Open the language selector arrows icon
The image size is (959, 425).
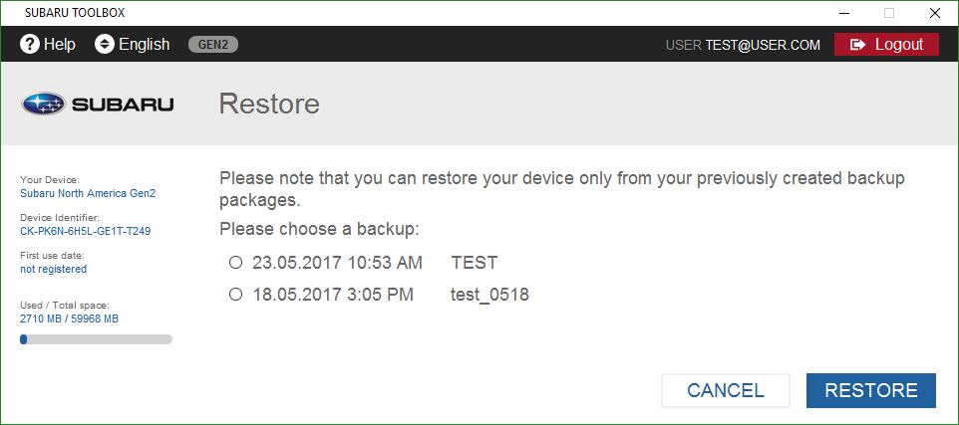tap(105, 45)
